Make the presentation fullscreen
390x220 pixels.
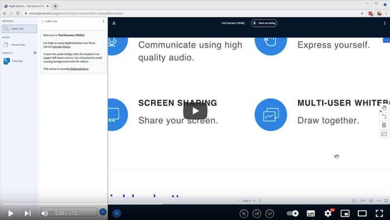(386, 200)
